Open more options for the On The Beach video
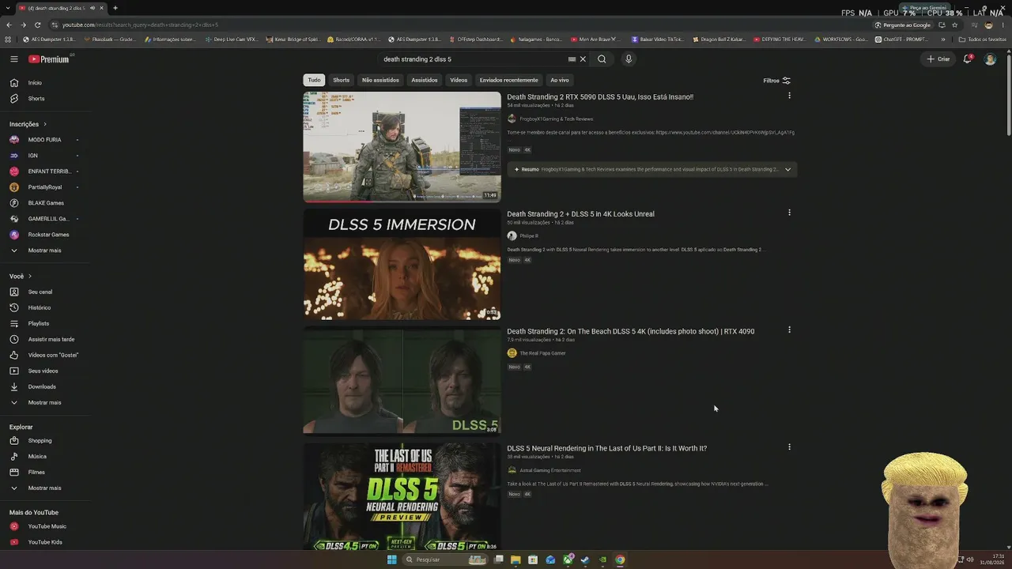The width and height of the screenshot is (1012, 569). [789, 330]
